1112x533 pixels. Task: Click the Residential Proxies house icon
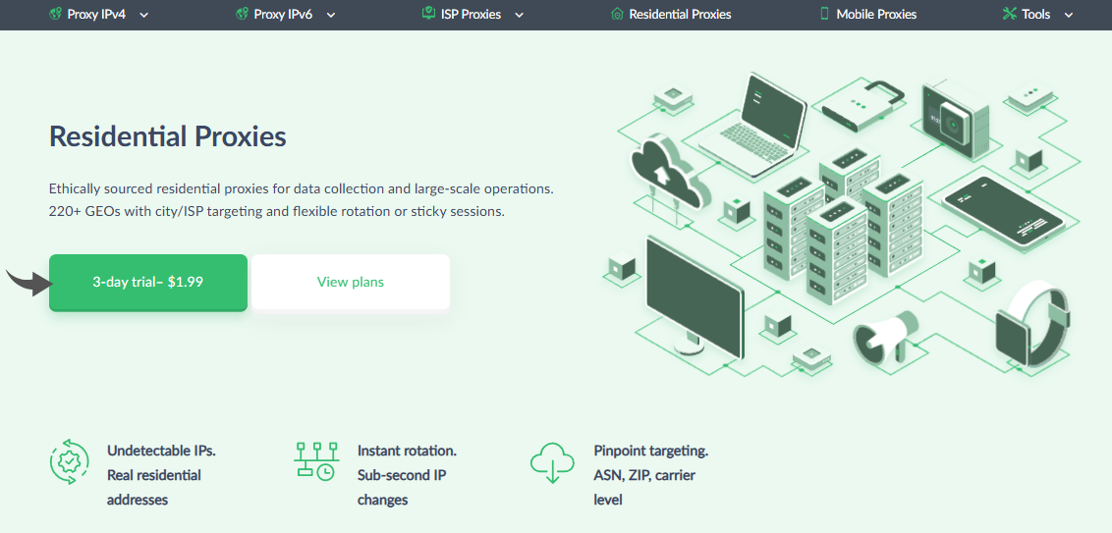click(616, 14)
